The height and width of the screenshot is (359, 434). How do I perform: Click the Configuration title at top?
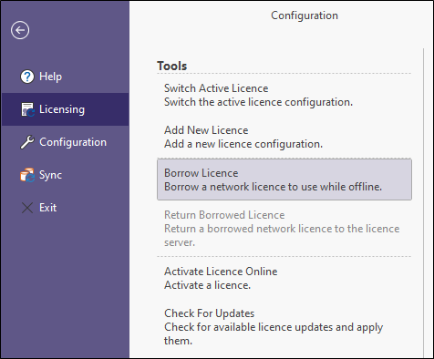(x=305, y=15)
